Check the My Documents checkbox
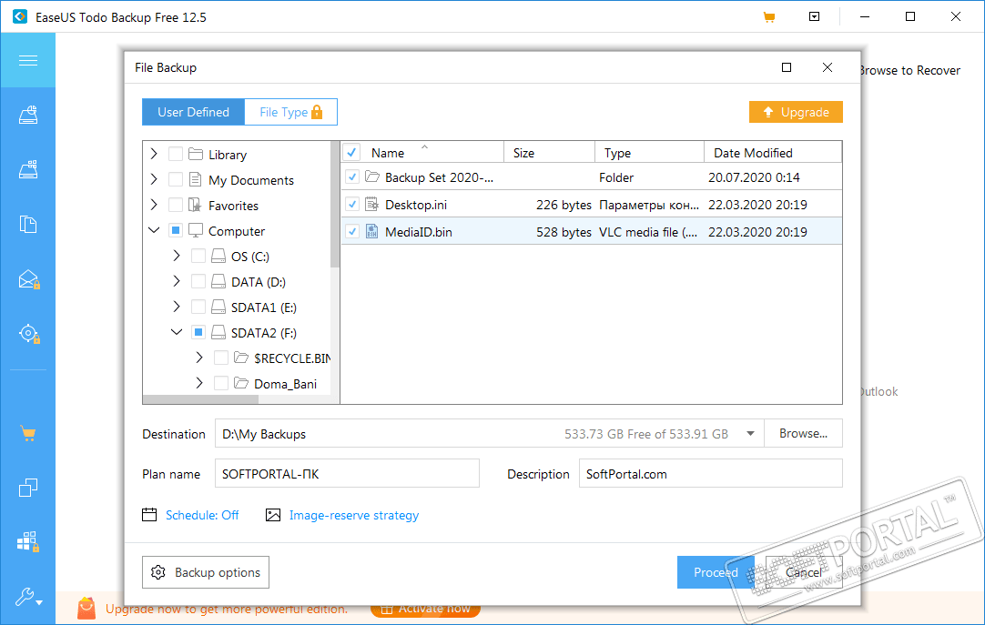 click(176, 179)
